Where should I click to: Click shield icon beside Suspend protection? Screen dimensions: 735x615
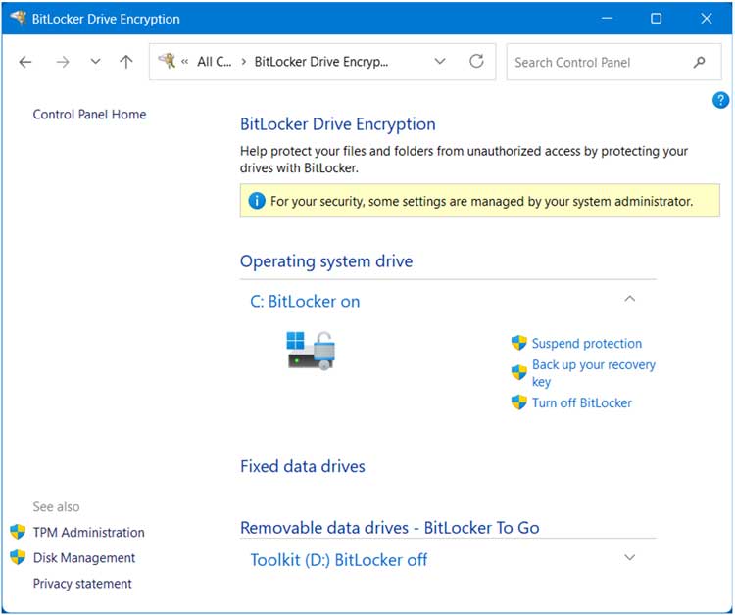[518, 343]
